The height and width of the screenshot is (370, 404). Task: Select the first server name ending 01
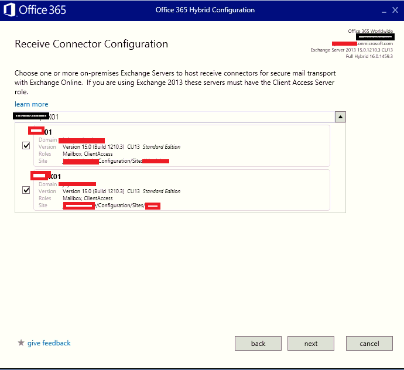(48, 132)
